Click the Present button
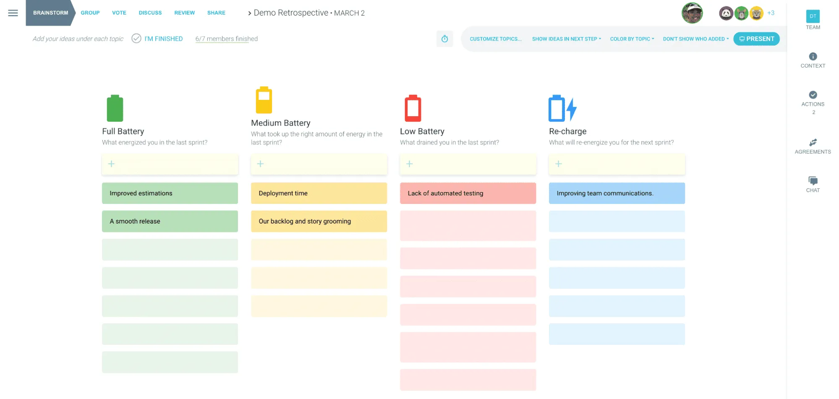The width and height of the screenshot is (839, 399). tap(756, 39)
